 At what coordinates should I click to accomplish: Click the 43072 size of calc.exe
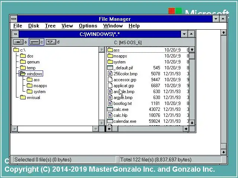click(154, 109)
